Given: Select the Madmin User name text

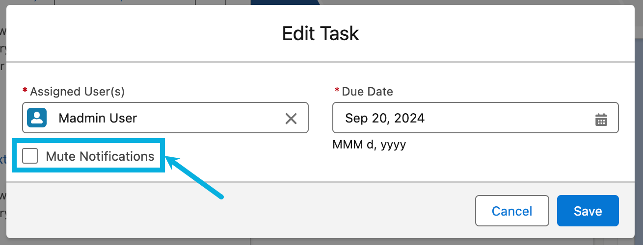Looking at the screenshot, I should 98,118.
